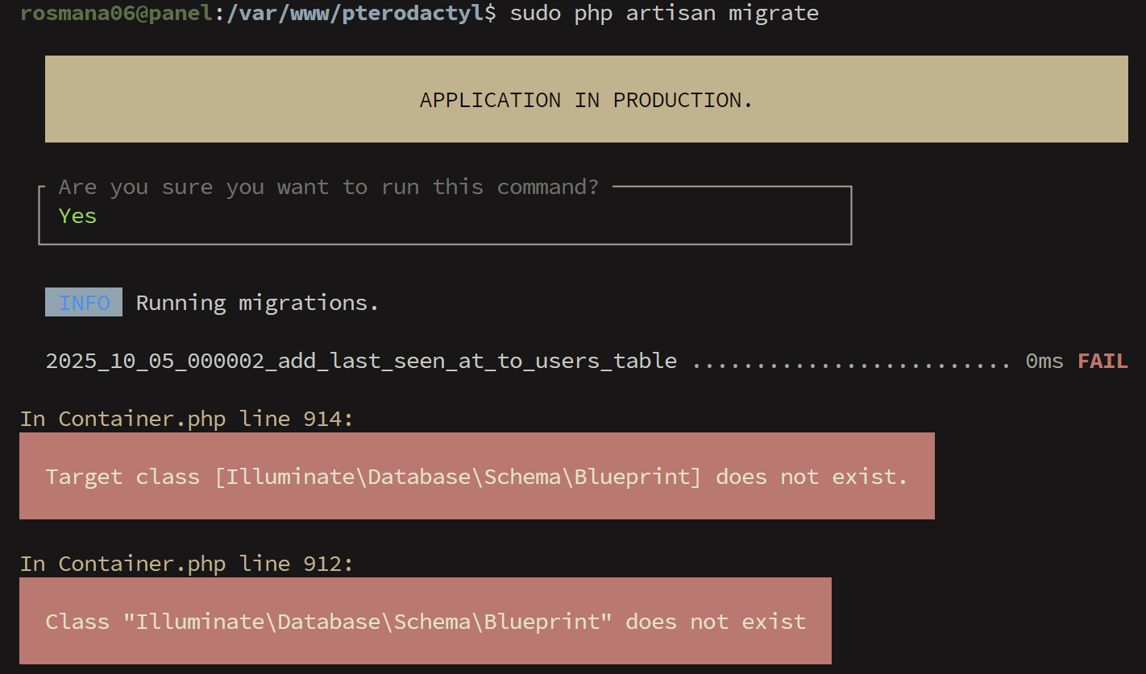
Task: Click the dotted line after the migration name
Action: point(850,361)
